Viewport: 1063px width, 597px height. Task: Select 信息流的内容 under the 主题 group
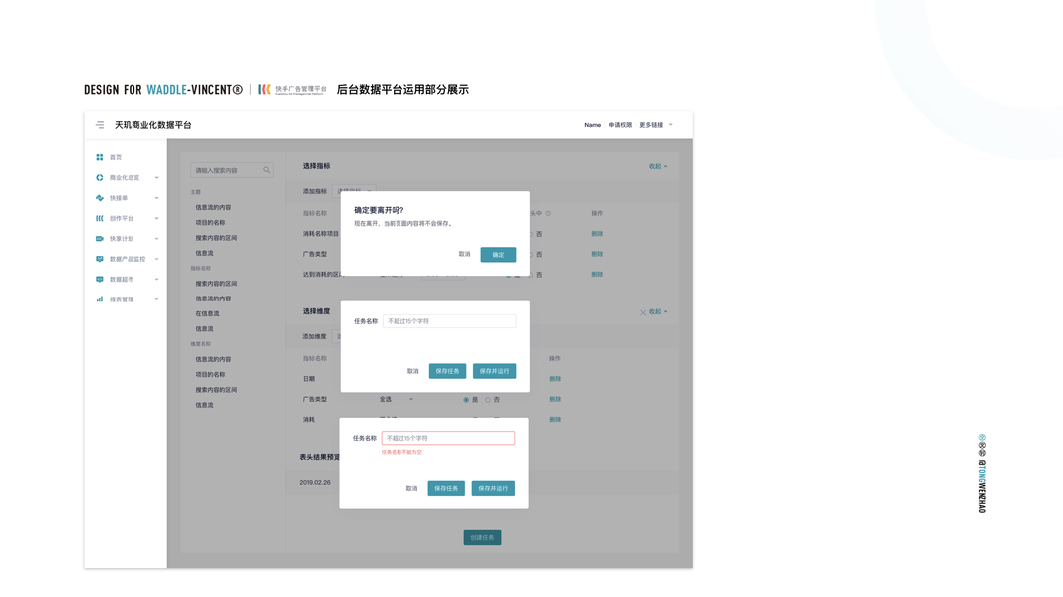pos(213,207)
